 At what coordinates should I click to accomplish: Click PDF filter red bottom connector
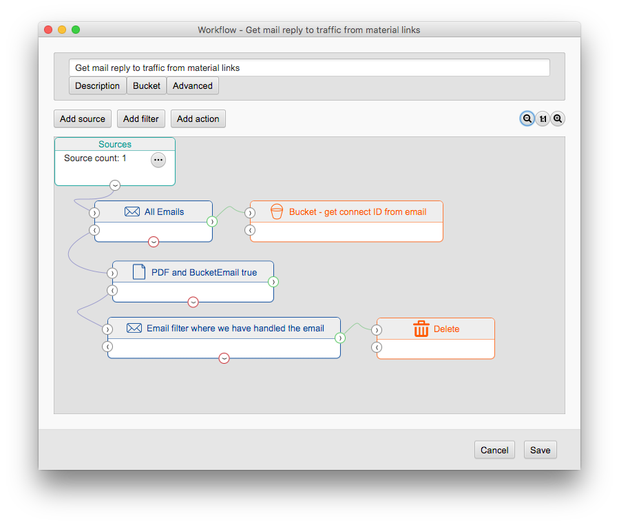coord(193,302)
